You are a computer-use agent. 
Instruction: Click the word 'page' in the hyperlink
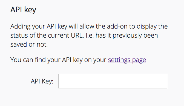click(139, 60)
